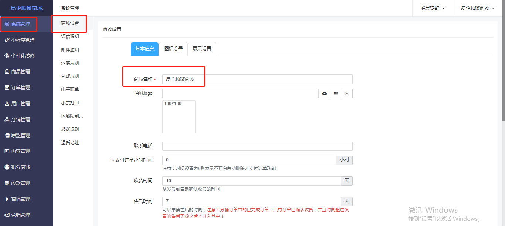Click the 天 unit beside 售后时间
Image resolution: width=505 pixels, height=226 pixels.
click(x=347, y=202)
